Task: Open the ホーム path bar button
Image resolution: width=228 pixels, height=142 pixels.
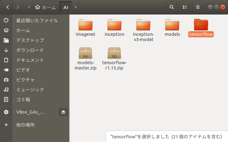Action: click(x=46, y=7)
